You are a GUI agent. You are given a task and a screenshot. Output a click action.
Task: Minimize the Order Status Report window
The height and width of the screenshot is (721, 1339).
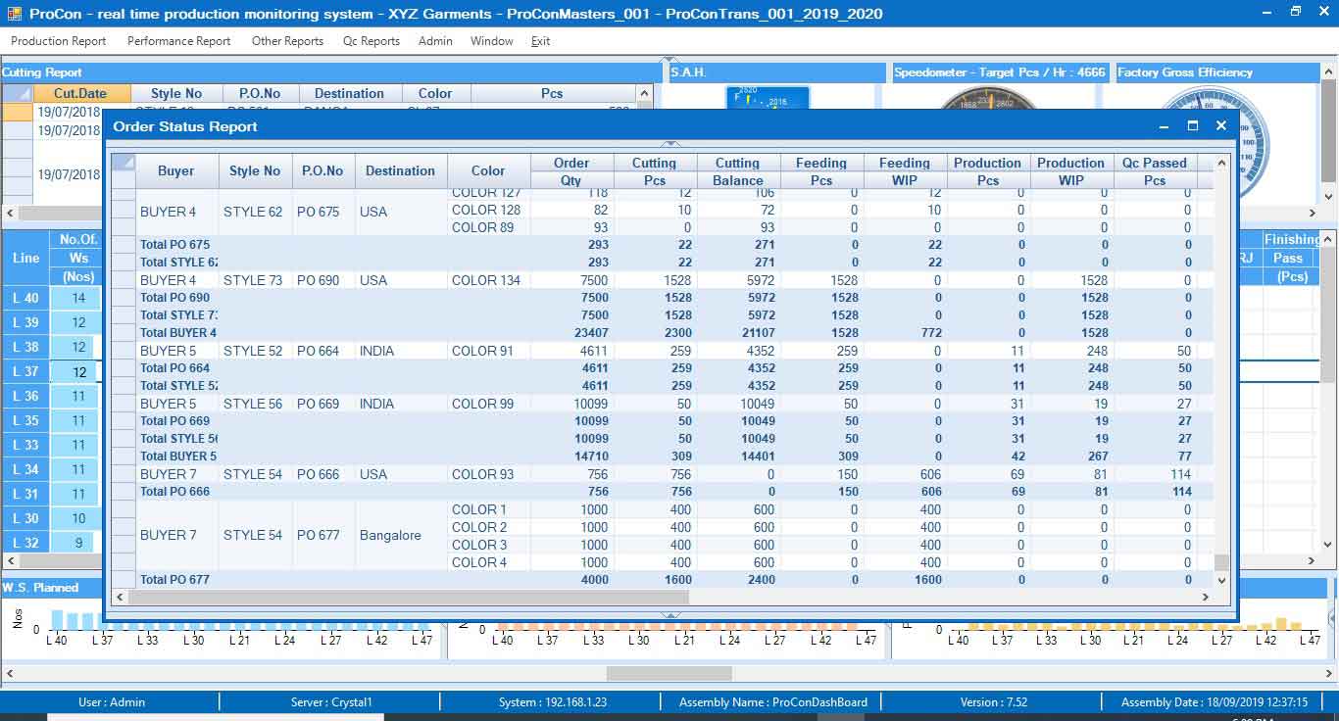1164,126
